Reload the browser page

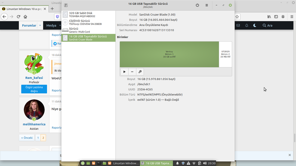pos(18,17)
